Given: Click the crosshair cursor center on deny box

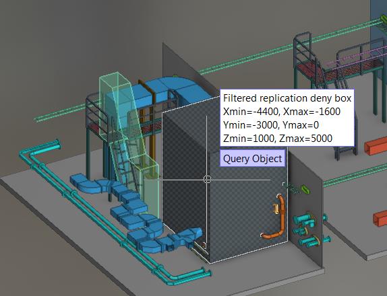Looking at the screenshot, I should pyautogui.click(x=208, y=180).
